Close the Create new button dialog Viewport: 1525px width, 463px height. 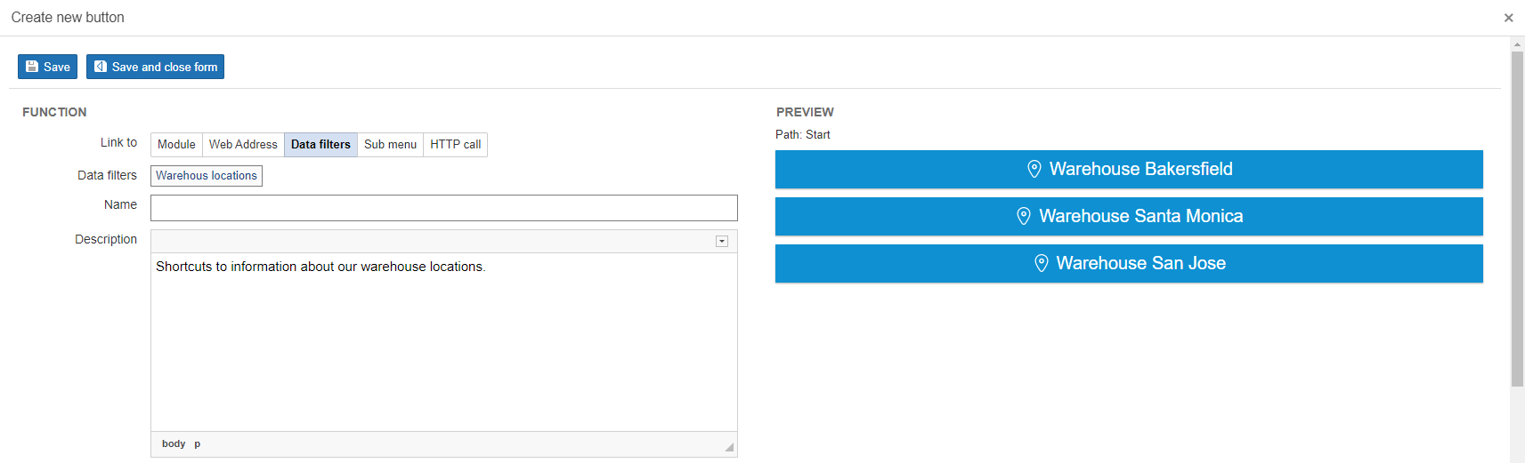(1508, 18)
